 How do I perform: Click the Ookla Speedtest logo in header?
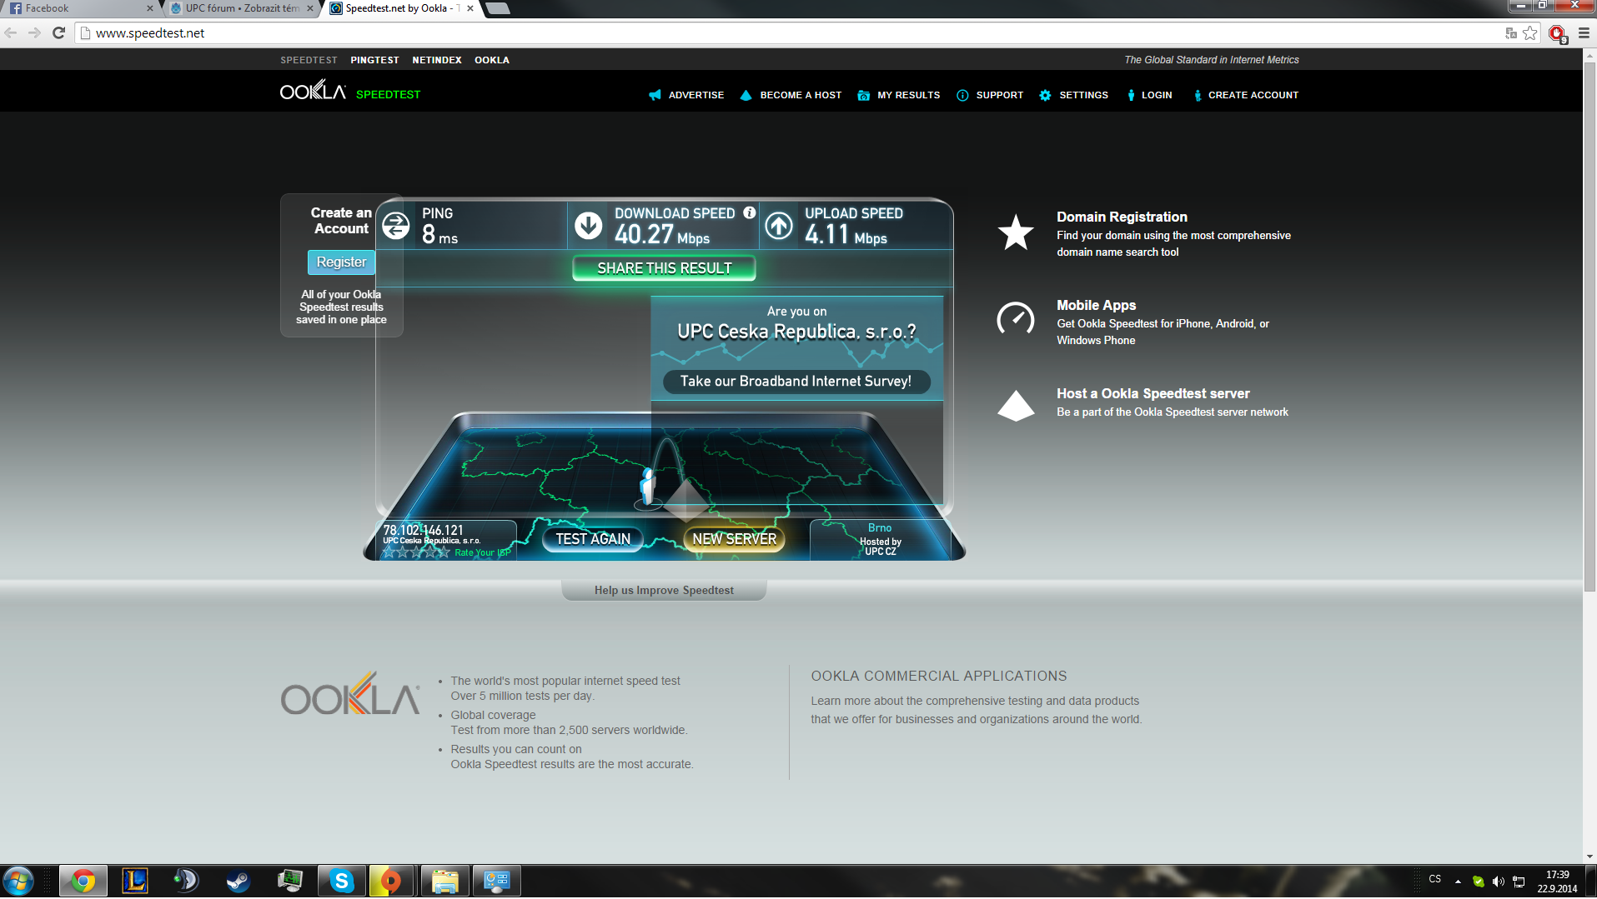point(350,92)
